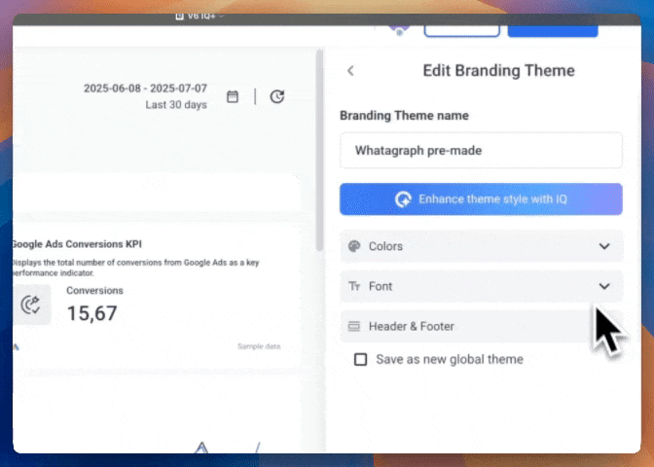This screenshot has height=467, width=654.
Task: Click the Conversions metric label
Action: click(x=94, y=290)
